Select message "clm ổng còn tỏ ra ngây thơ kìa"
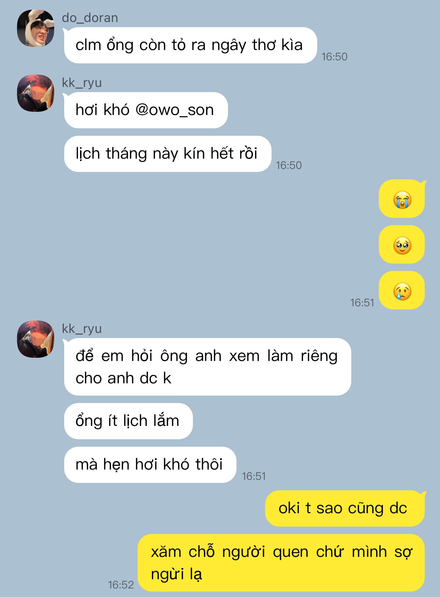Screen dimensions: 440x597 190,45
